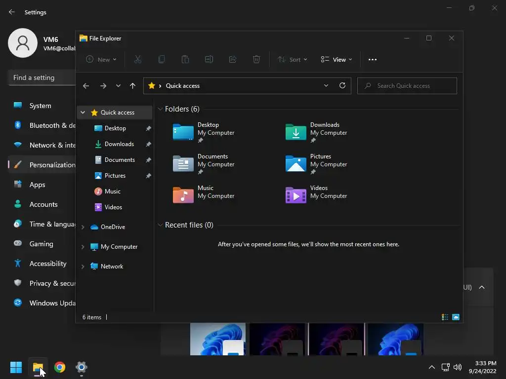
Task: Open Gaming in the Settings sidebar
Action: (42, 244)
